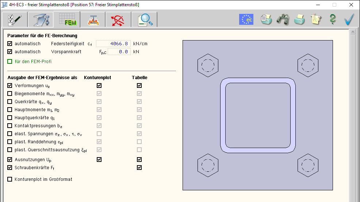360x202 pixels.
Task: Click the red forces arrows tab icon
Action: click(118, 20)
